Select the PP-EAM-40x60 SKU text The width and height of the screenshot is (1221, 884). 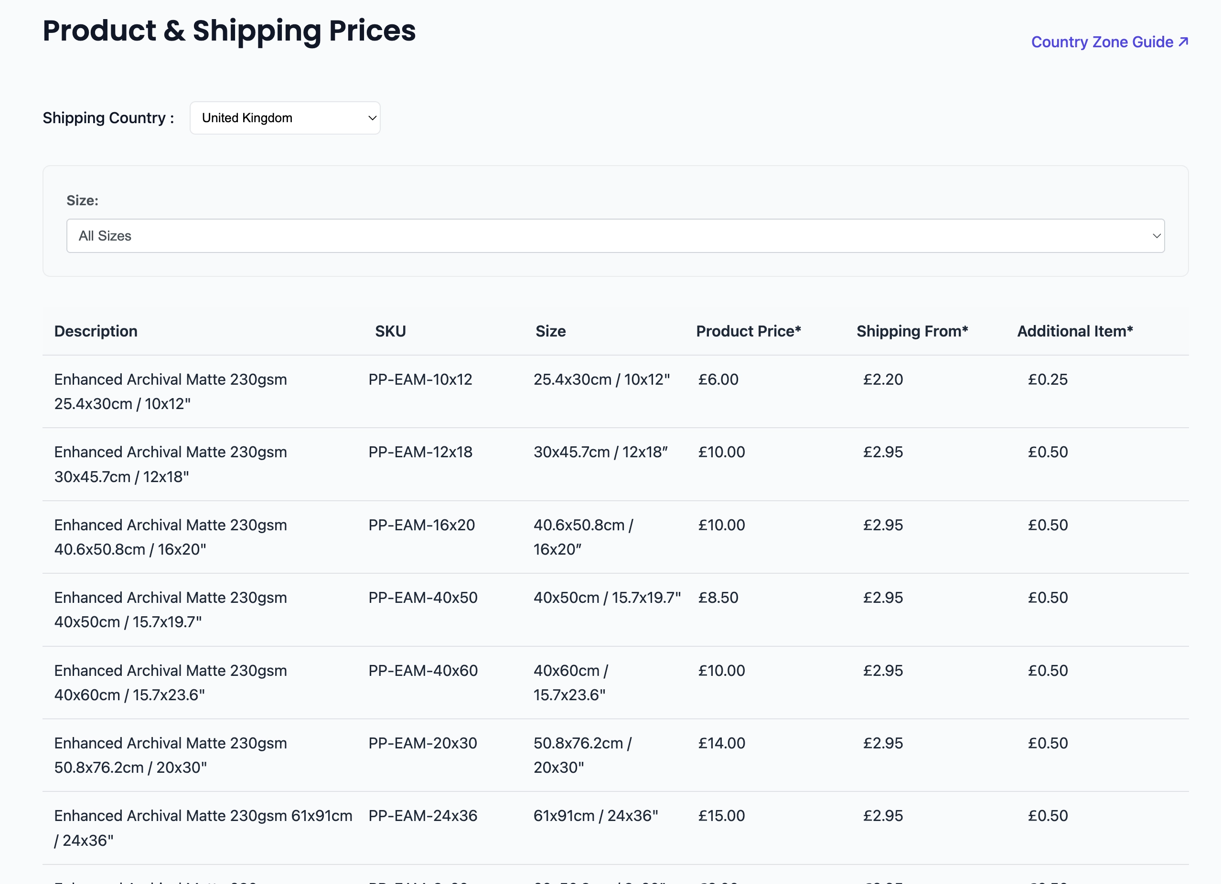[x=423, y=670]
